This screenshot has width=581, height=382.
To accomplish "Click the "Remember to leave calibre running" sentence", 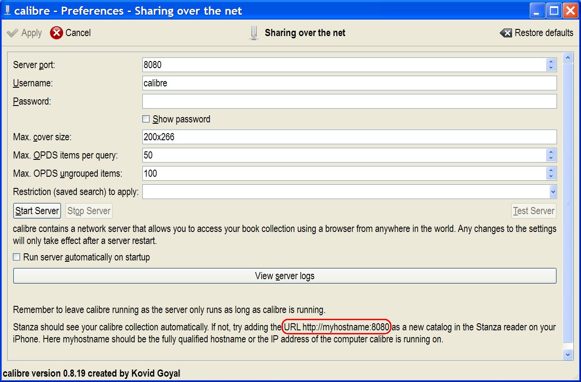I will (169, 309).
